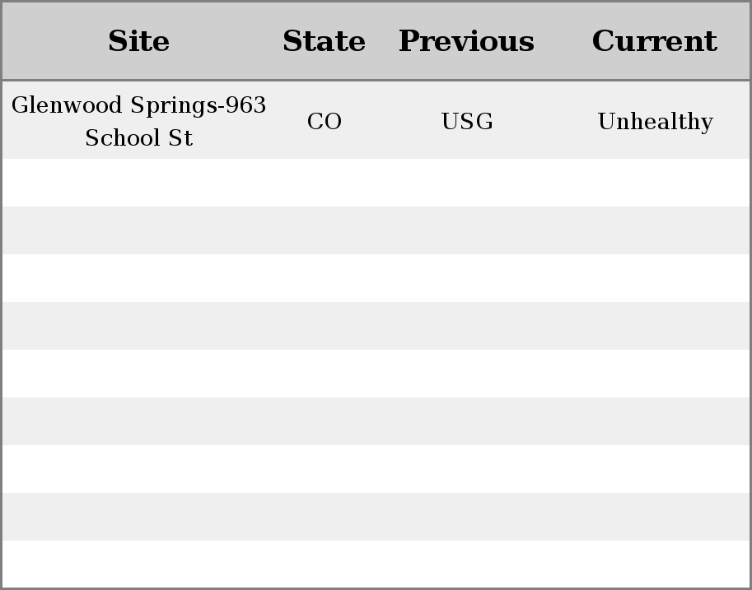Image resolution: width=752 pixels, height=590 pixels.
Task: Click the empty Current cell directly under Unhealthy
Action: point(655,183)
